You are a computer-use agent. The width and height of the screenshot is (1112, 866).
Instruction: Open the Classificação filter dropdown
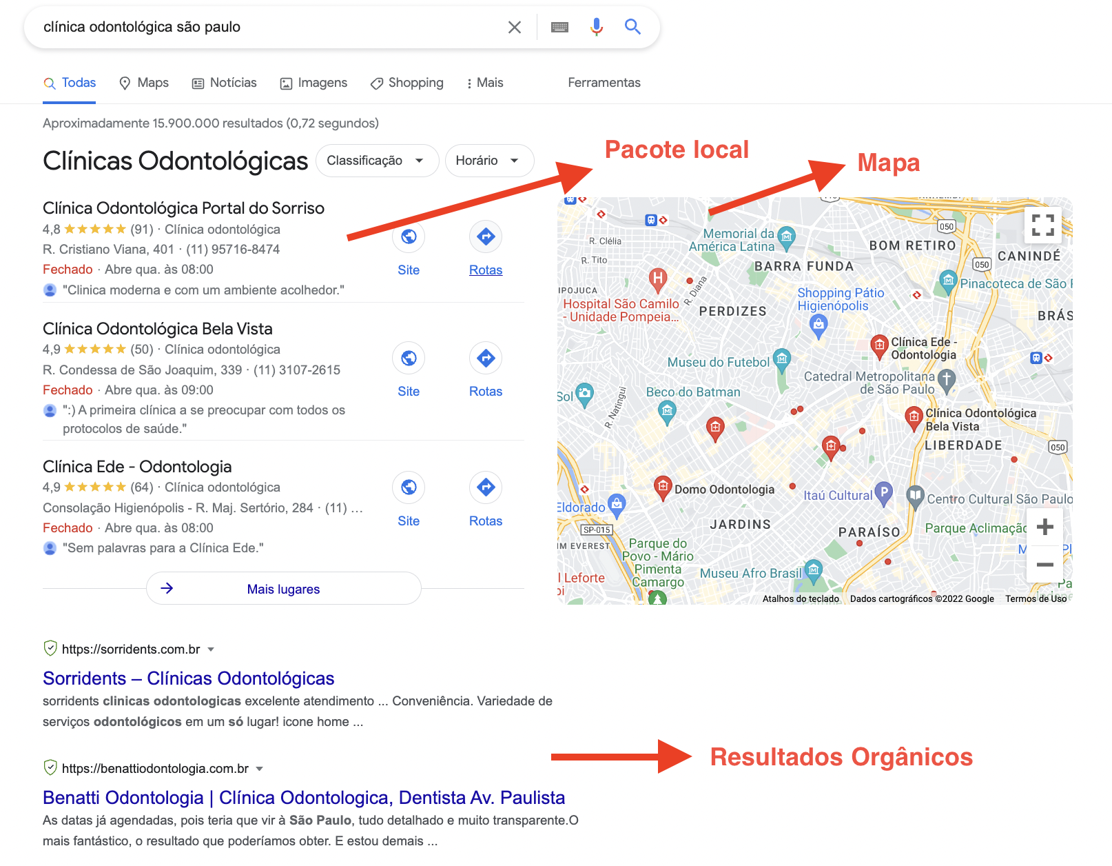[377, 161]
